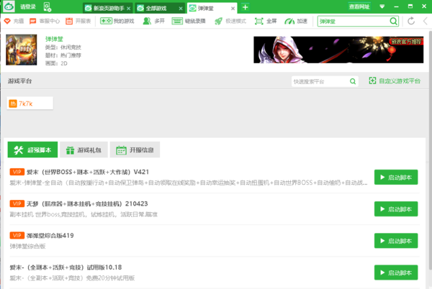The width and height of the screenshot is (432, 289).
Task: Close the 新浪页游助手 tab
Action: coord(128,9)
